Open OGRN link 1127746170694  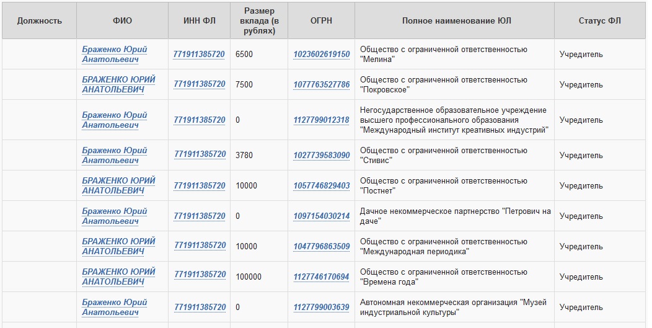[x=321, y=277]
